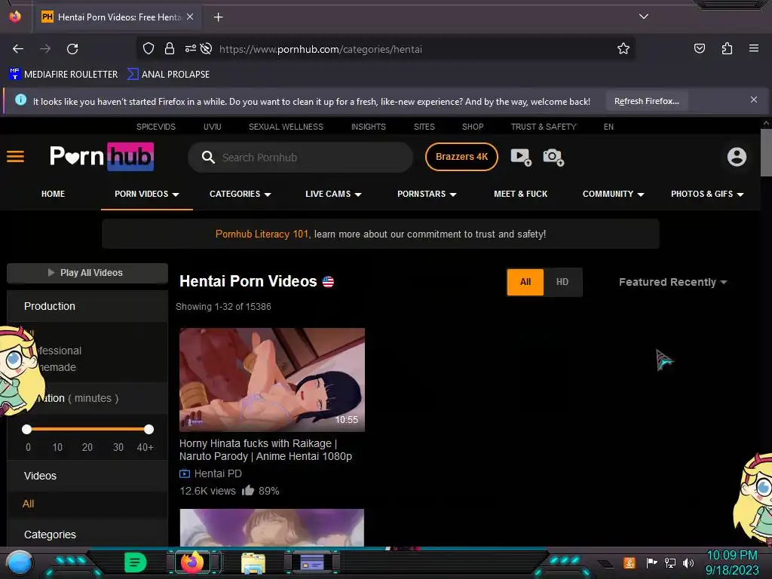Image resolution: width=772 pixels, height=579 pixels.
Task: Open a new tab with the plus icon
Action: click(x=218, y=17)
